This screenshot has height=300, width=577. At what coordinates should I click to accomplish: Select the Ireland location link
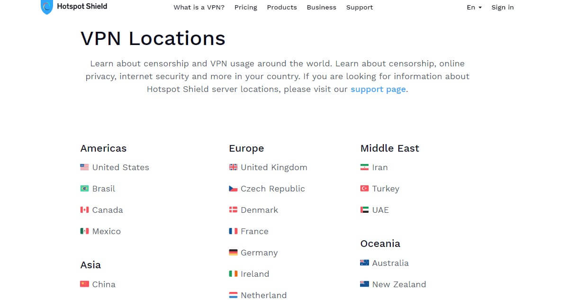(x=255, y=274)
